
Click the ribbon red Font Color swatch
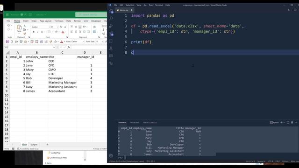click(63, 32)
